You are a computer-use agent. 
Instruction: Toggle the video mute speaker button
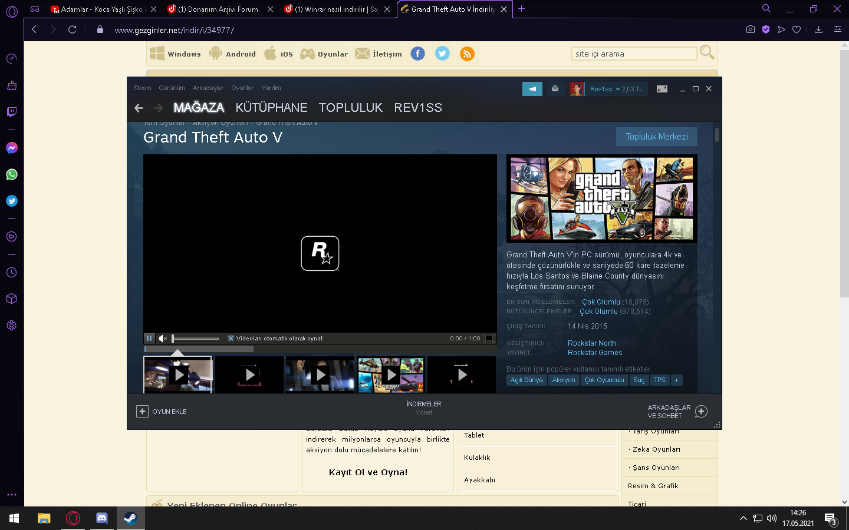(162, 339)
